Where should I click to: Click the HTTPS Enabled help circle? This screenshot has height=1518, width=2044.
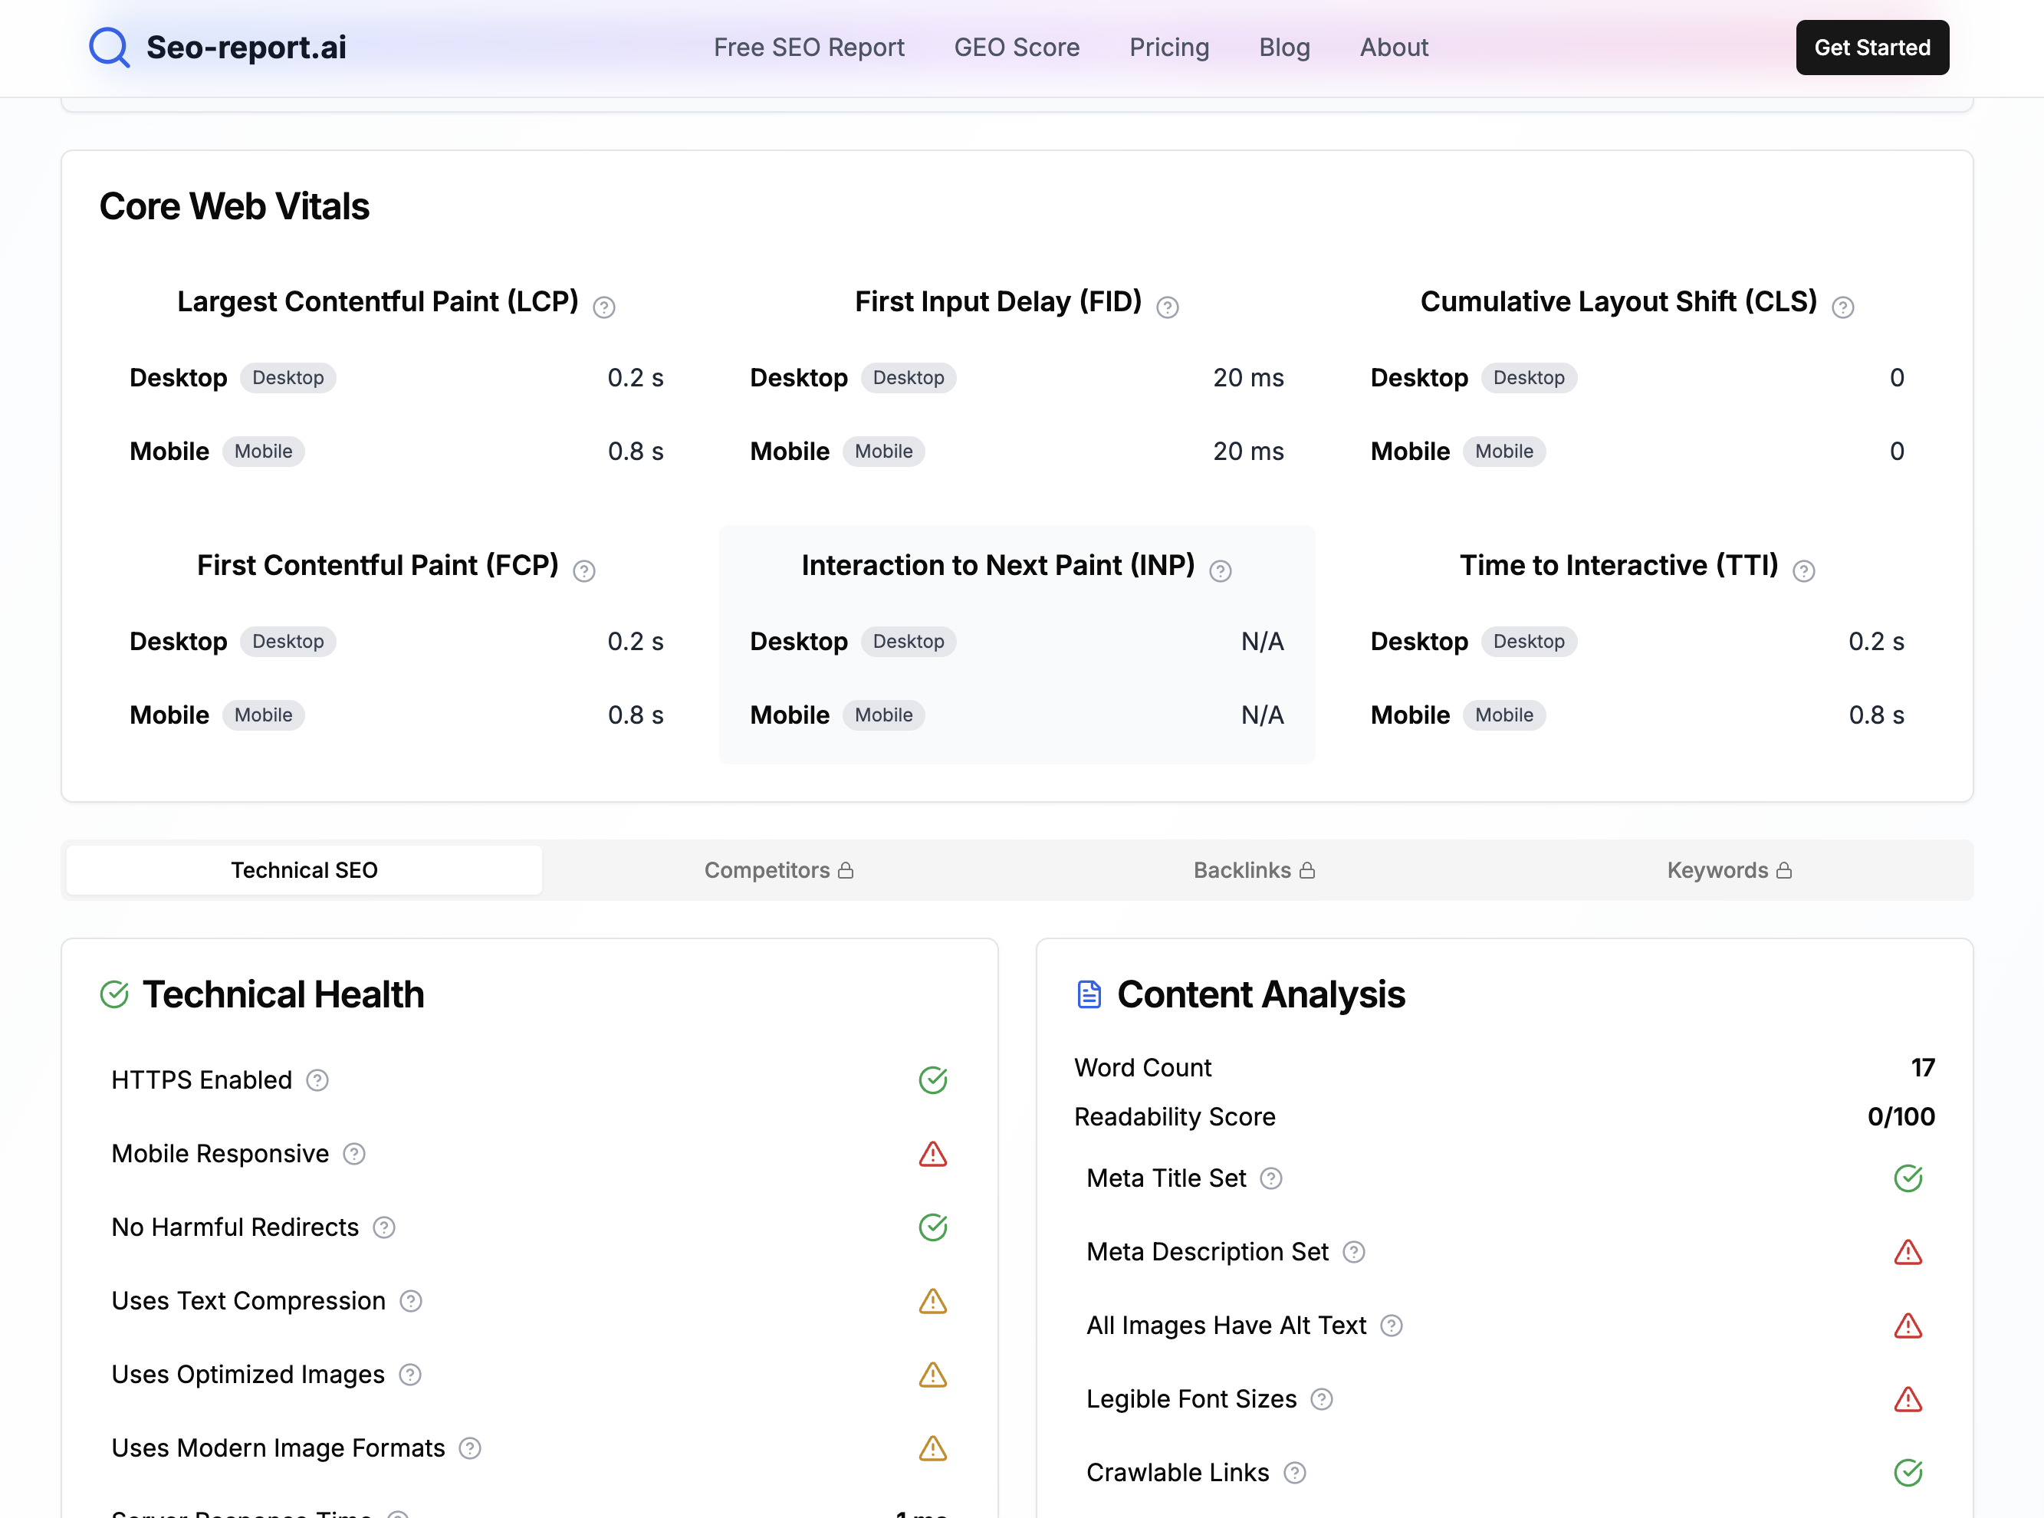pos(318,1080)
